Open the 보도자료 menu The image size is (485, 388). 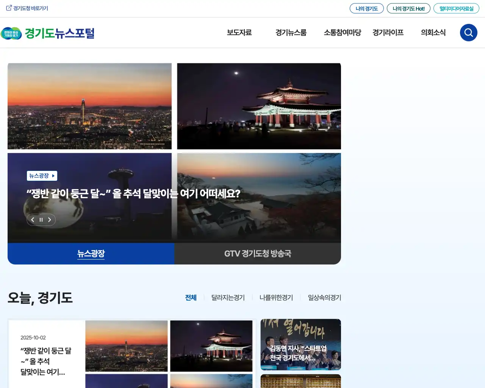(239, 33)
